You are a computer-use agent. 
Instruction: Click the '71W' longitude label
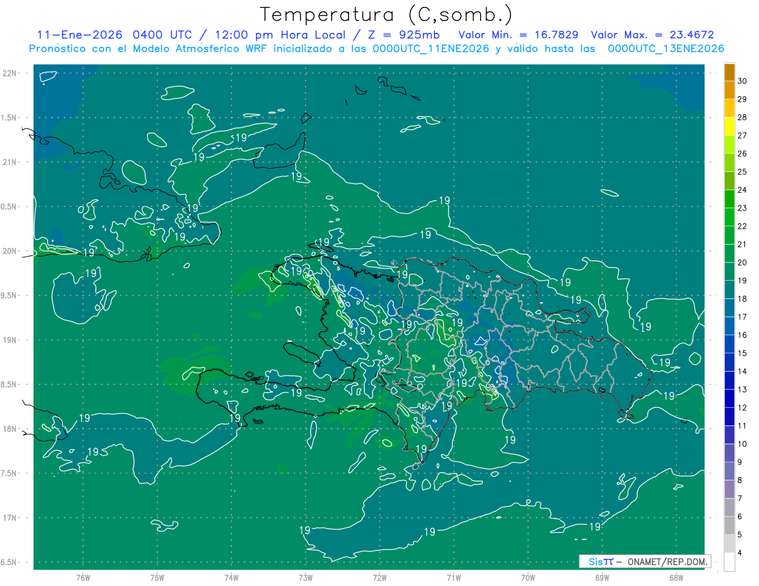coord(454,577)
